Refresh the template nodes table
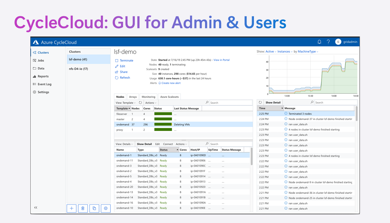Viewport: 390px width, 223px height. tap(140, 103)
